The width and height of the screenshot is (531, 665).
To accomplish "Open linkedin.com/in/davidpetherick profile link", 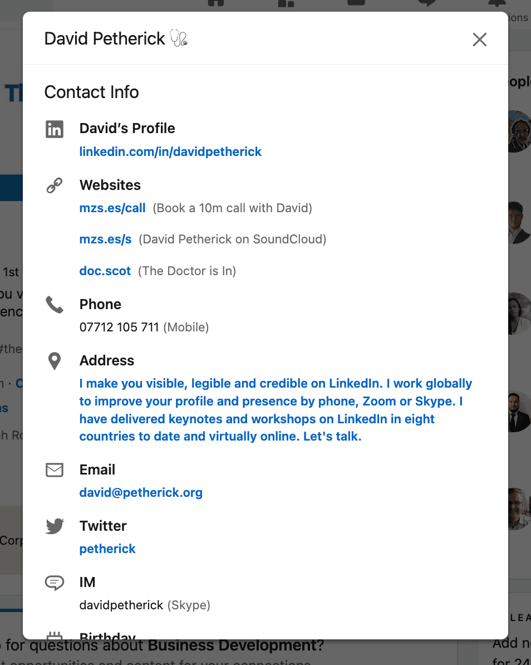I will click(x=170, y=151).
